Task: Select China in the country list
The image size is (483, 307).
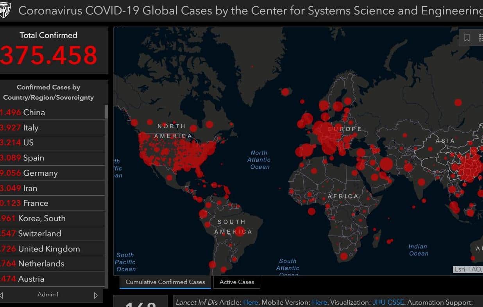Action: (x=52, y=112)
